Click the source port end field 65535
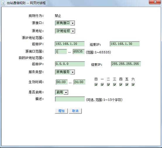The width and height of the screenshot is (162, 148). tap(79, 52)
